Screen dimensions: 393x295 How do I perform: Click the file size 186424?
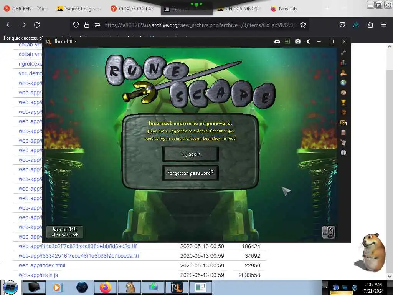click(x=251, y=246)
